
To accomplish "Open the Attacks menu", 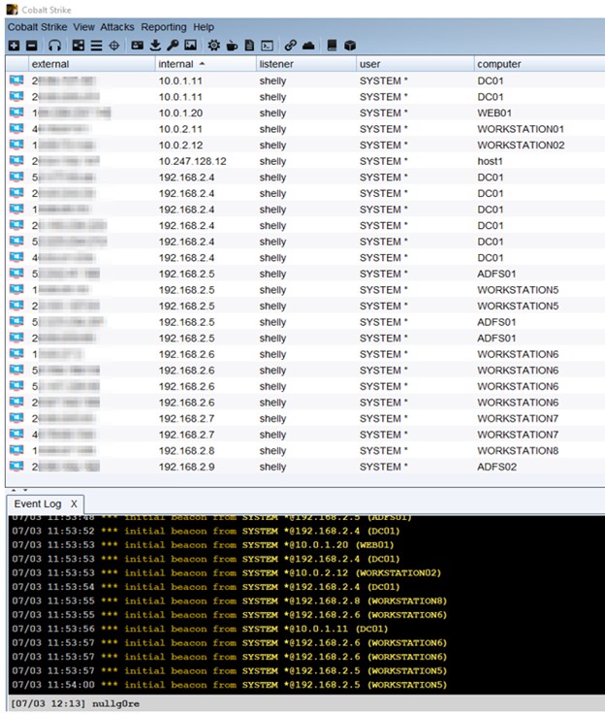I will tap(117, 27).
